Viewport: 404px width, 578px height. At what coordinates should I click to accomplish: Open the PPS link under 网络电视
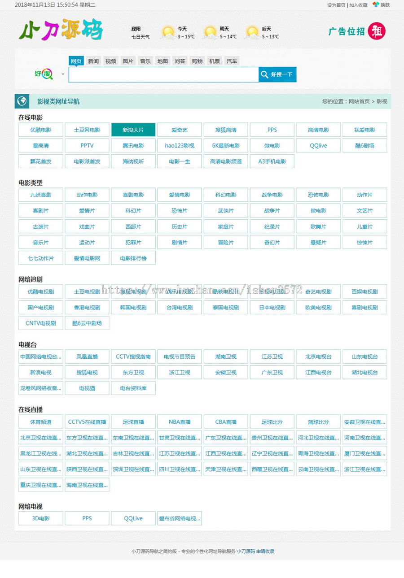tap(87, 518)
